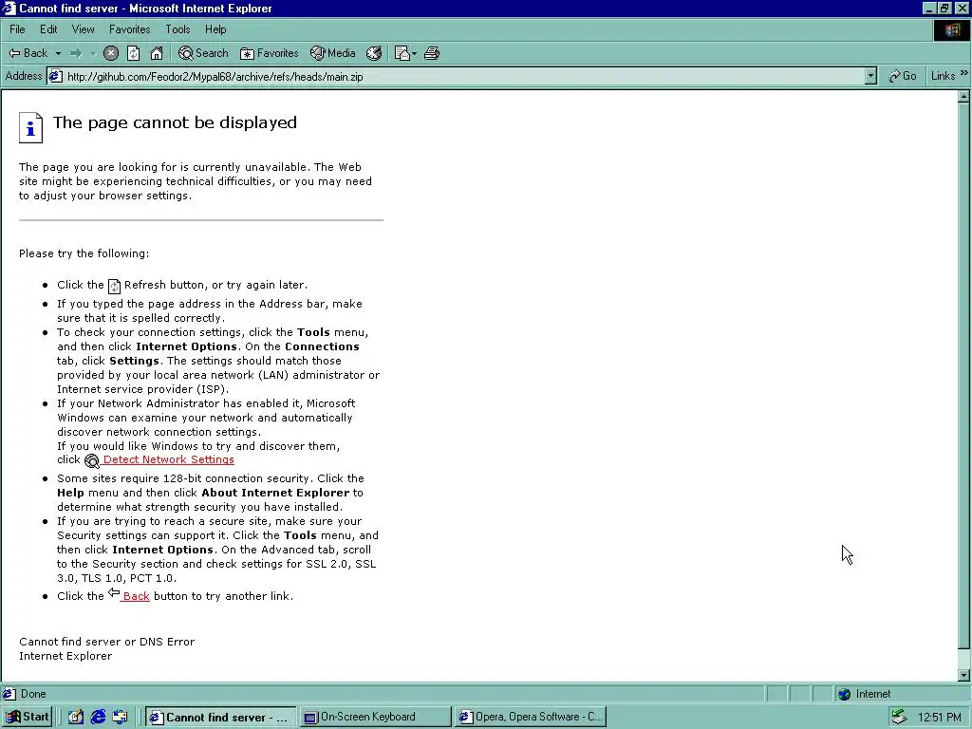Open the History toolbar icon

374,53
